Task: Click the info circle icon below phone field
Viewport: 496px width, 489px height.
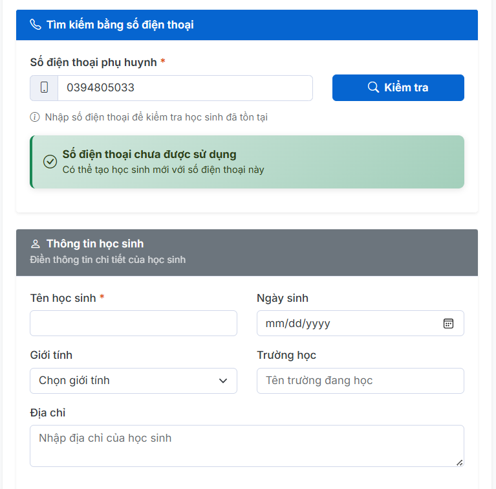Action: [35, 117]
